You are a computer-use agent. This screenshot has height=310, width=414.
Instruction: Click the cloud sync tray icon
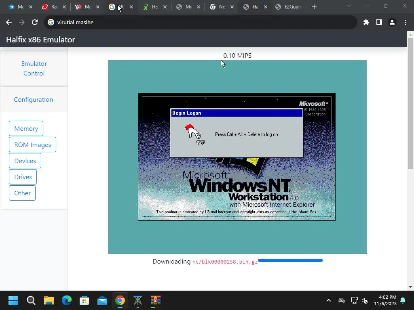tap(342, 300)
